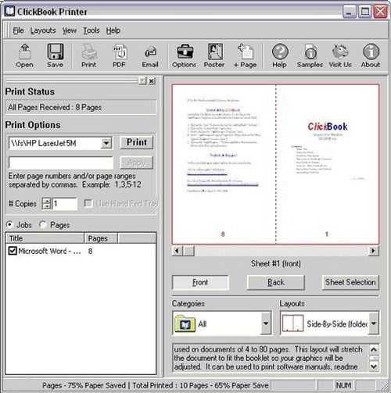Click the description box scroll up arrow

(374, 349)
